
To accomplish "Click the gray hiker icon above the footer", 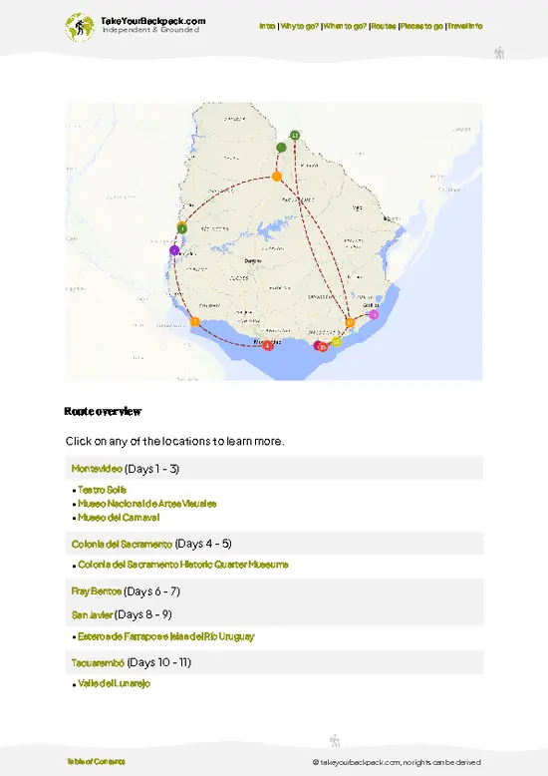I will [335, 741].
